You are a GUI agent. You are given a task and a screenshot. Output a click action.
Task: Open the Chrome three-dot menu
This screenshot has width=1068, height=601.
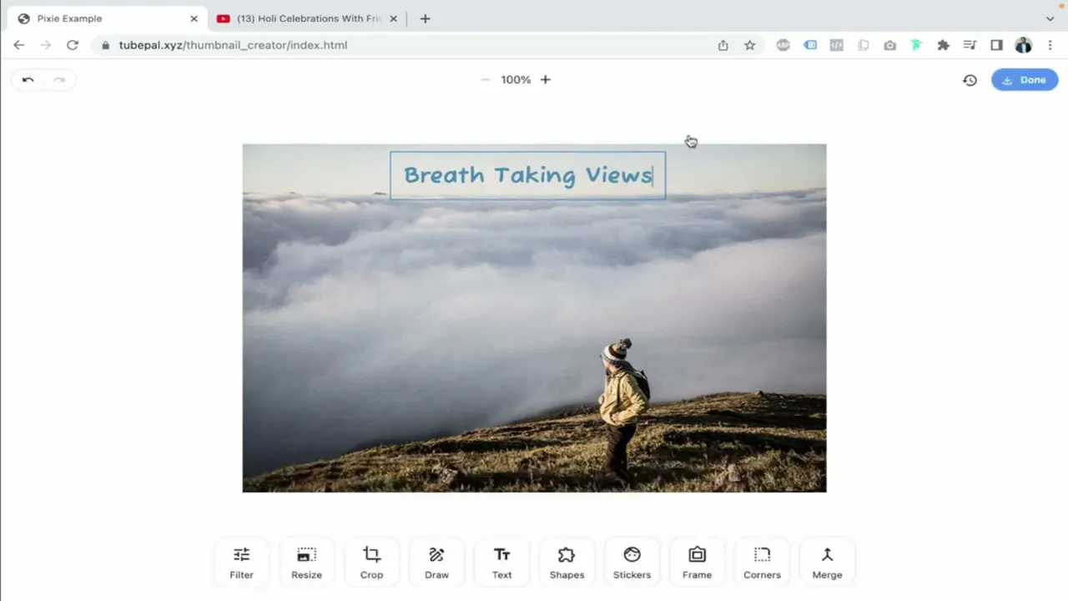pos(1050,45)
